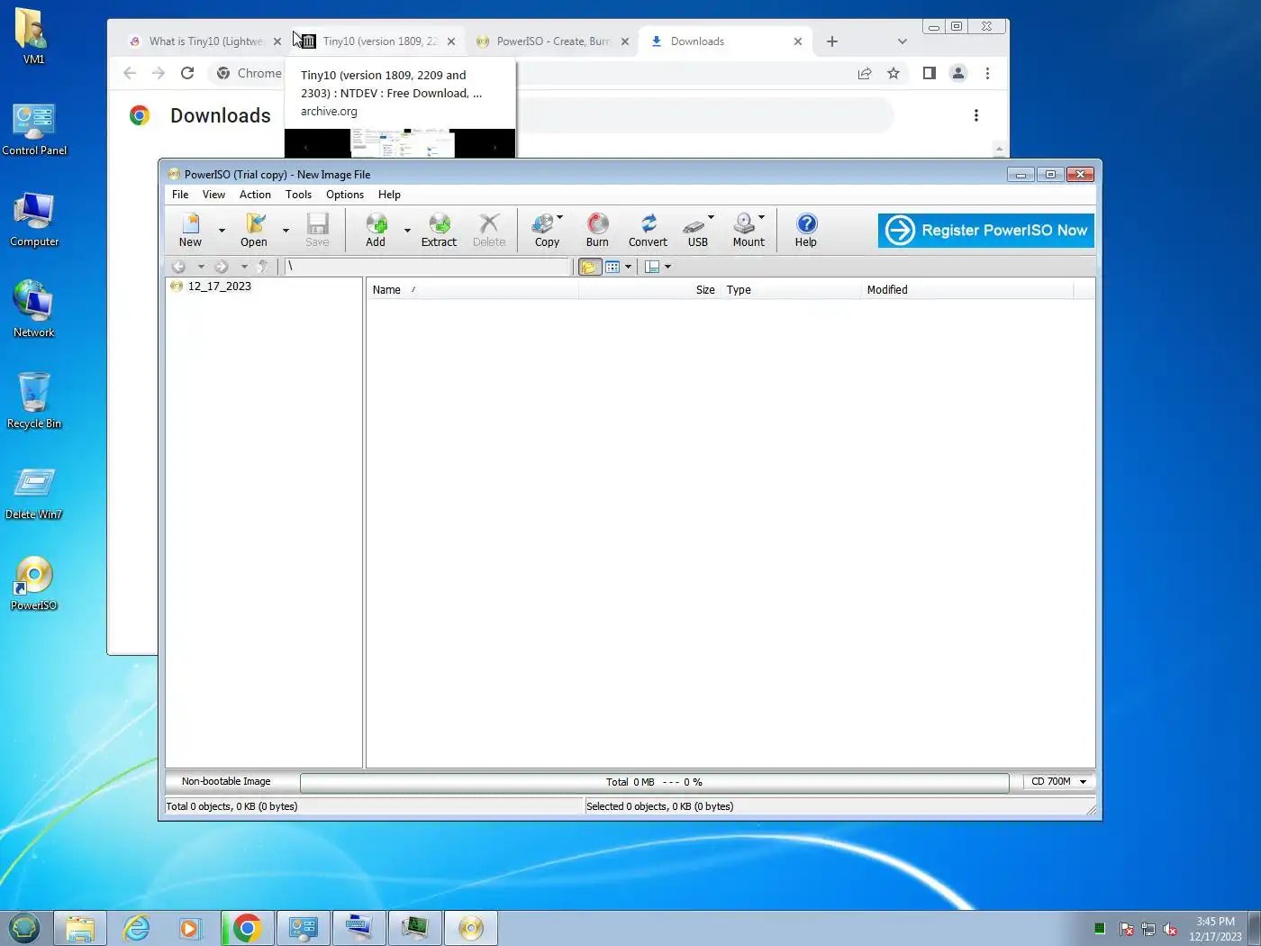Expand the Add button dropdown arrow
1261x946 pixels.
tap(407, 231)
